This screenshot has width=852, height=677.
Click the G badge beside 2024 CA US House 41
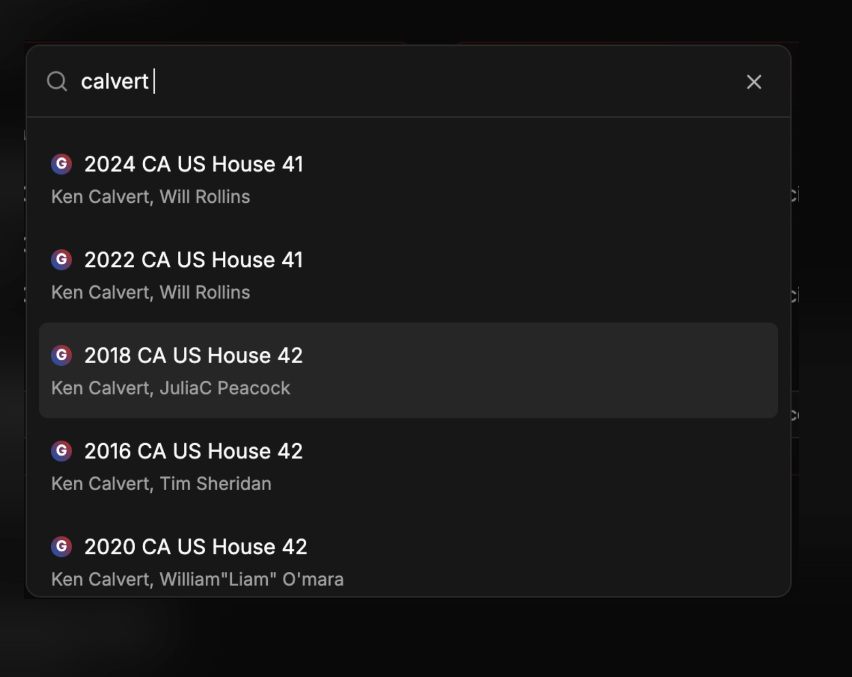coord(61,164)
